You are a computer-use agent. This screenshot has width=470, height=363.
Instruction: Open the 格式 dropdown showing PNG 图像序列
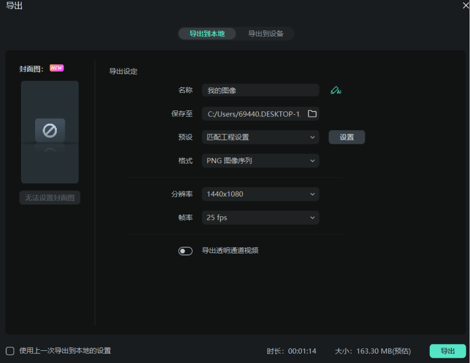click(x=260, y=160)
